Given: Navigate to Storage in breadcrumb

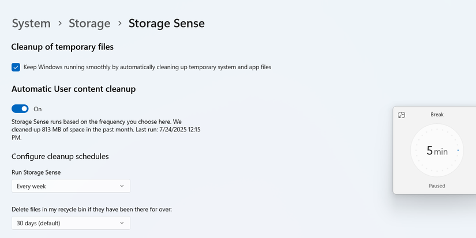Looking at the screenshot, I should point(89,24).
